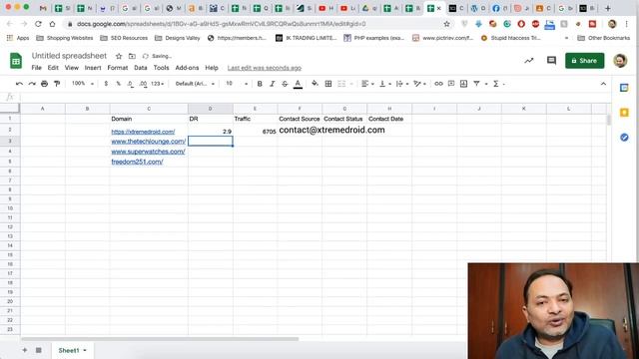The height and width of the screenshot is (359, 639).
Task: Toggle bold formatting
Action: pos(260,84)
